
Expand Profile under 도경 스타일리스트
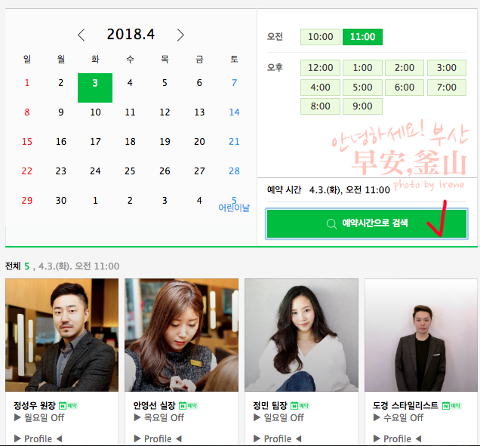(397, 438)
